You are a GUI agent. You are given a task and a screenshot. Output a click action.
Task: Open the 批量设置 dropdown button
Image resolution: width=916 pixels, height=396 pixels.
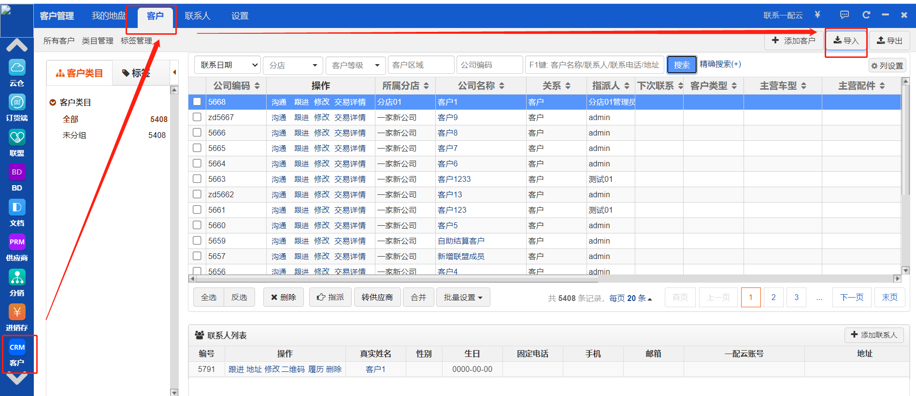coord(463,297)
